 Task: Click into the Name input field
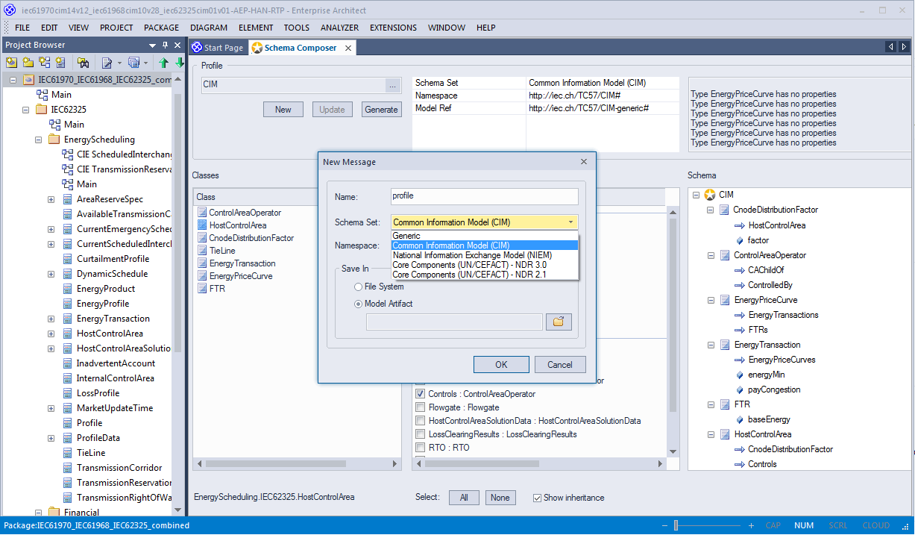485,196
